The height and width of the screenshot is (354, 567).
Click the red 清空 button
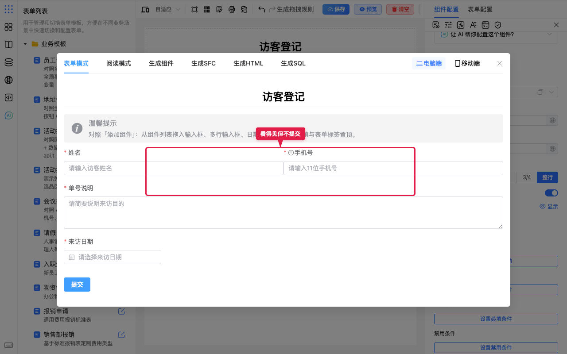tap(400, 9)
